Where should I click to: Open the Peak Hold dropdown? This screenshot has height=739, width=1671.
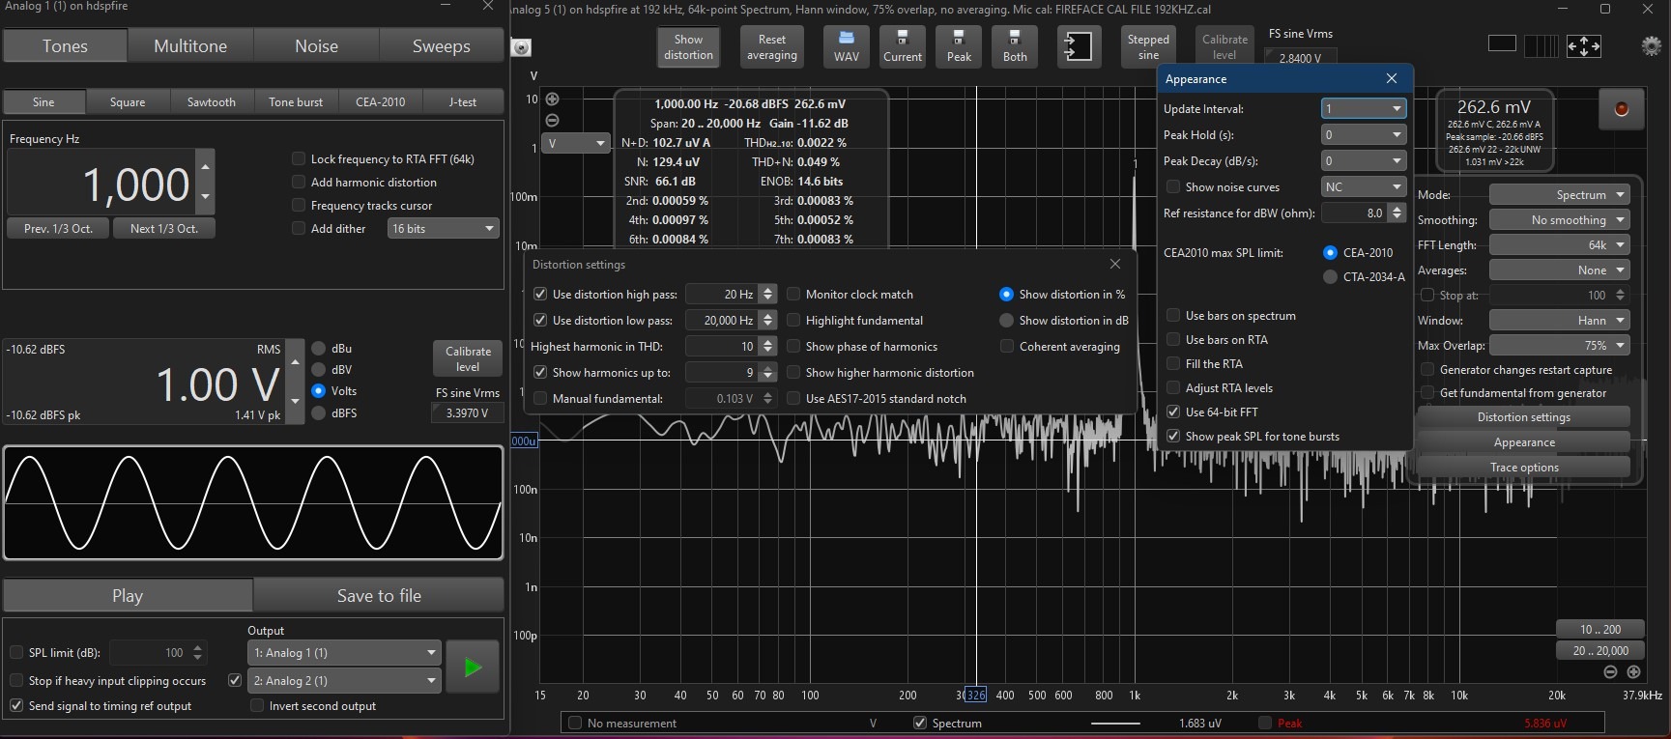coord(1363,134)
